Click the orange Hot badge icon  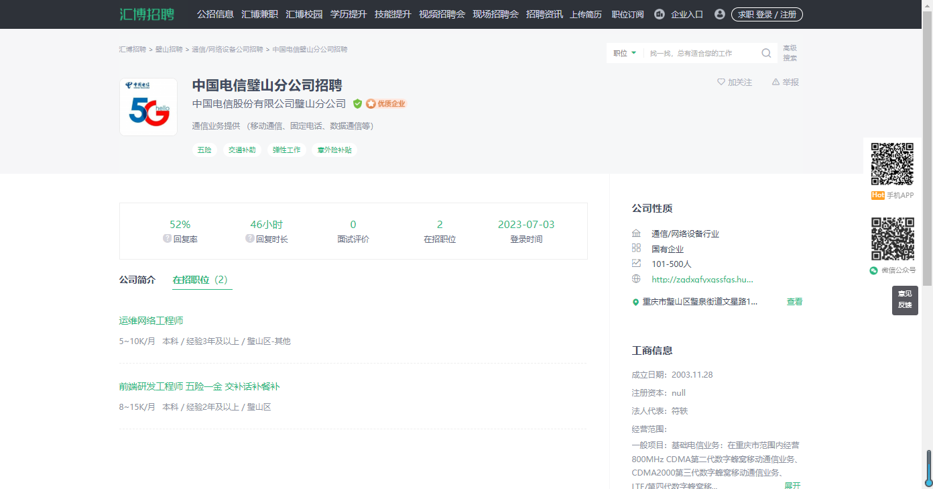click(x=877, y=195)
